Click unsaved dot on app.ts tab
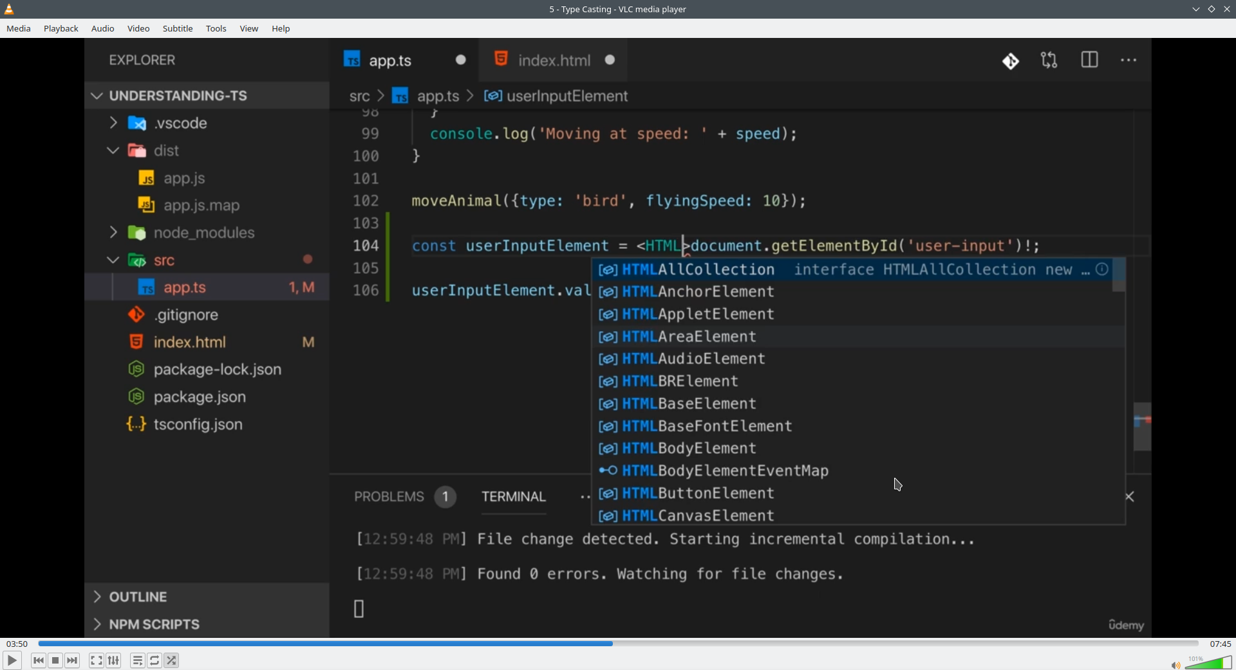 tap(461, 60)
